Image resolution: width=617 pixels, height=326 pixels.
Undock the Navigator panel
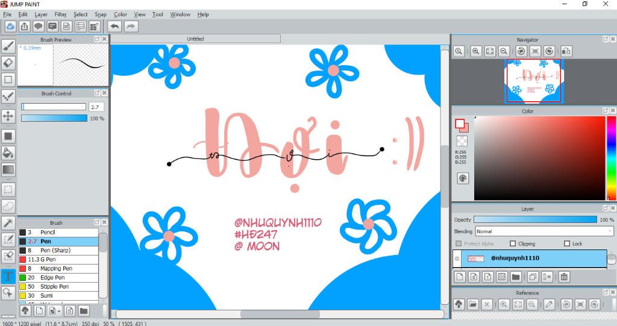(606, 39)
